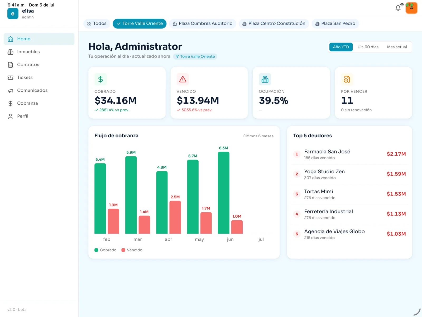Open Comunicados section
Image resolution: width=422 pixels, height=317 pixels.
[x=39, y=91]
